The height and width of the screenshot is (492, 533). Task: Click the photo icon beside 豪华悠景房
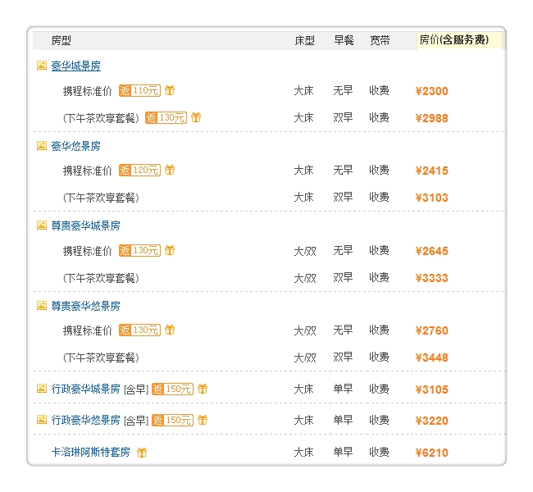(42, 146)
